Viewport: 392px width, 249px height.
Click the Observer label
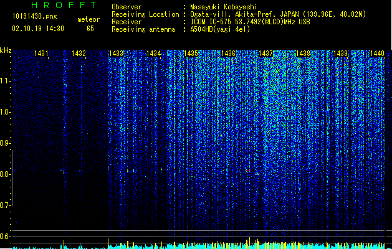(x=127, y=7)
